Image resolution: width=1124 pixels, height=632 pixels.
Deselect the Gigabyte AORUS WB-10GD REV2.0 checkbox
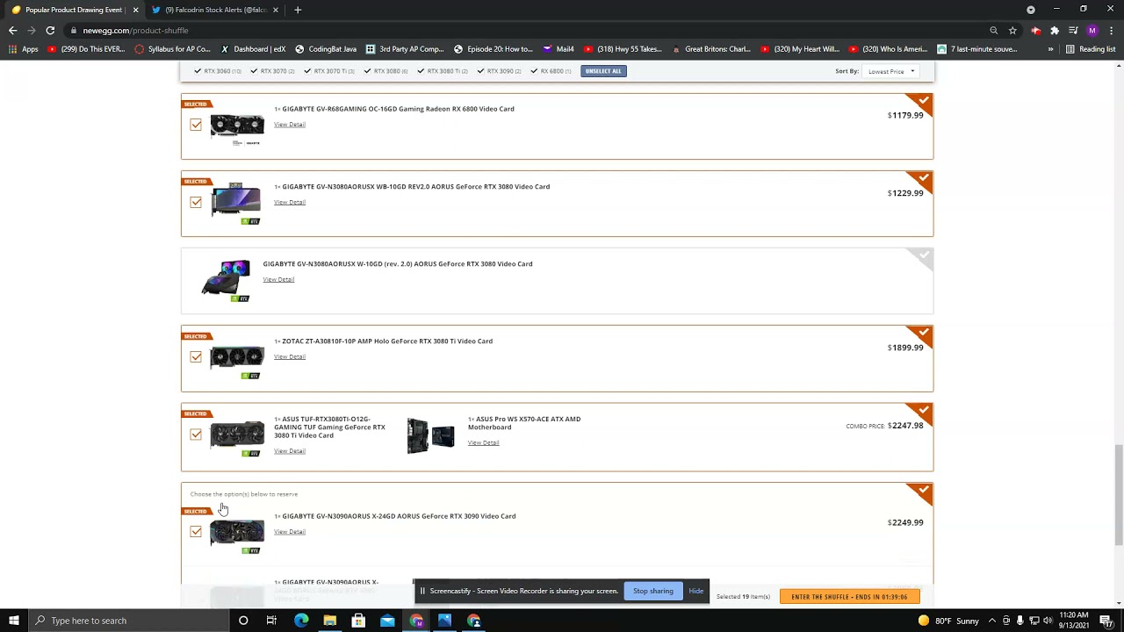pyautogui.click(x=196, y=202)
